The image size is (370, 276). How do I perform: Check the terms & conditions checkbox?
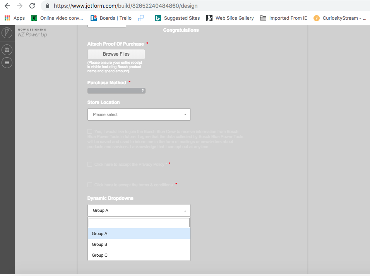tap(89, 185)
